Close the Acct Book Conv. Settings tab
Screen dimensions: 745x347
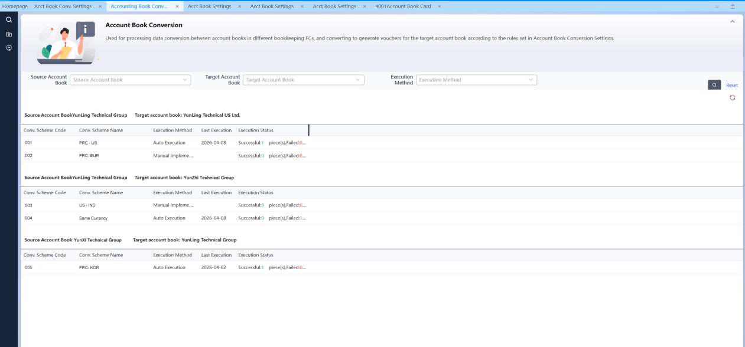click(100, 6)
